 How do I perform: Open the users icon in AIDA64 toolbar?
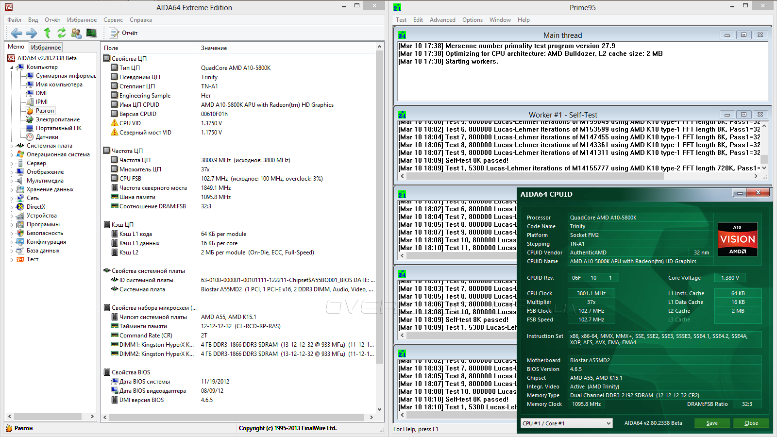[76, 33]
